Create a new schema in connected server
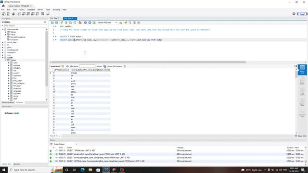This screenshot has height=173, width=308. click(x=19, y=14)
